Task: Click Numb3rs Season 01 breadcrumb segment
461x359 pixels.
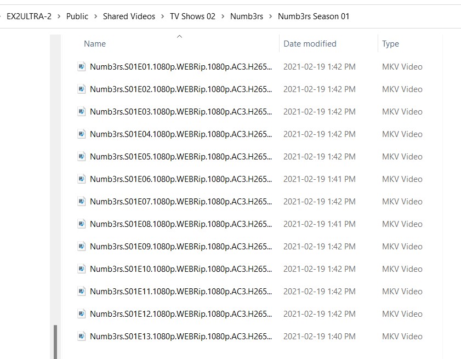Action: pos(314,16)
